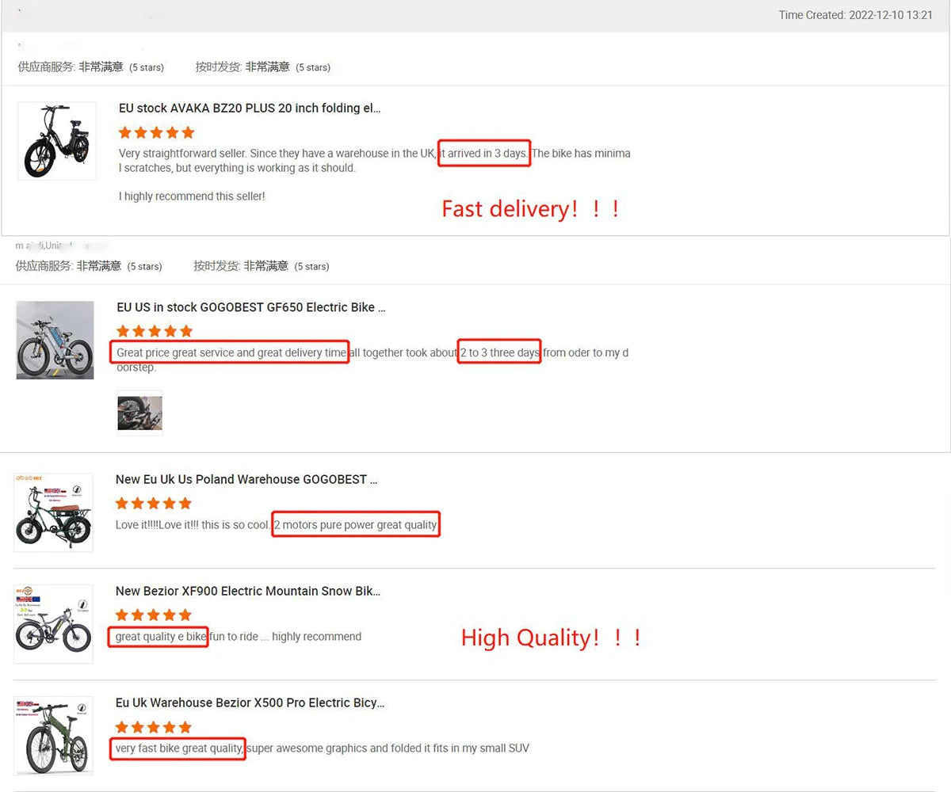Open the Bezior X500 Pro green bike thumbnail

53,736
